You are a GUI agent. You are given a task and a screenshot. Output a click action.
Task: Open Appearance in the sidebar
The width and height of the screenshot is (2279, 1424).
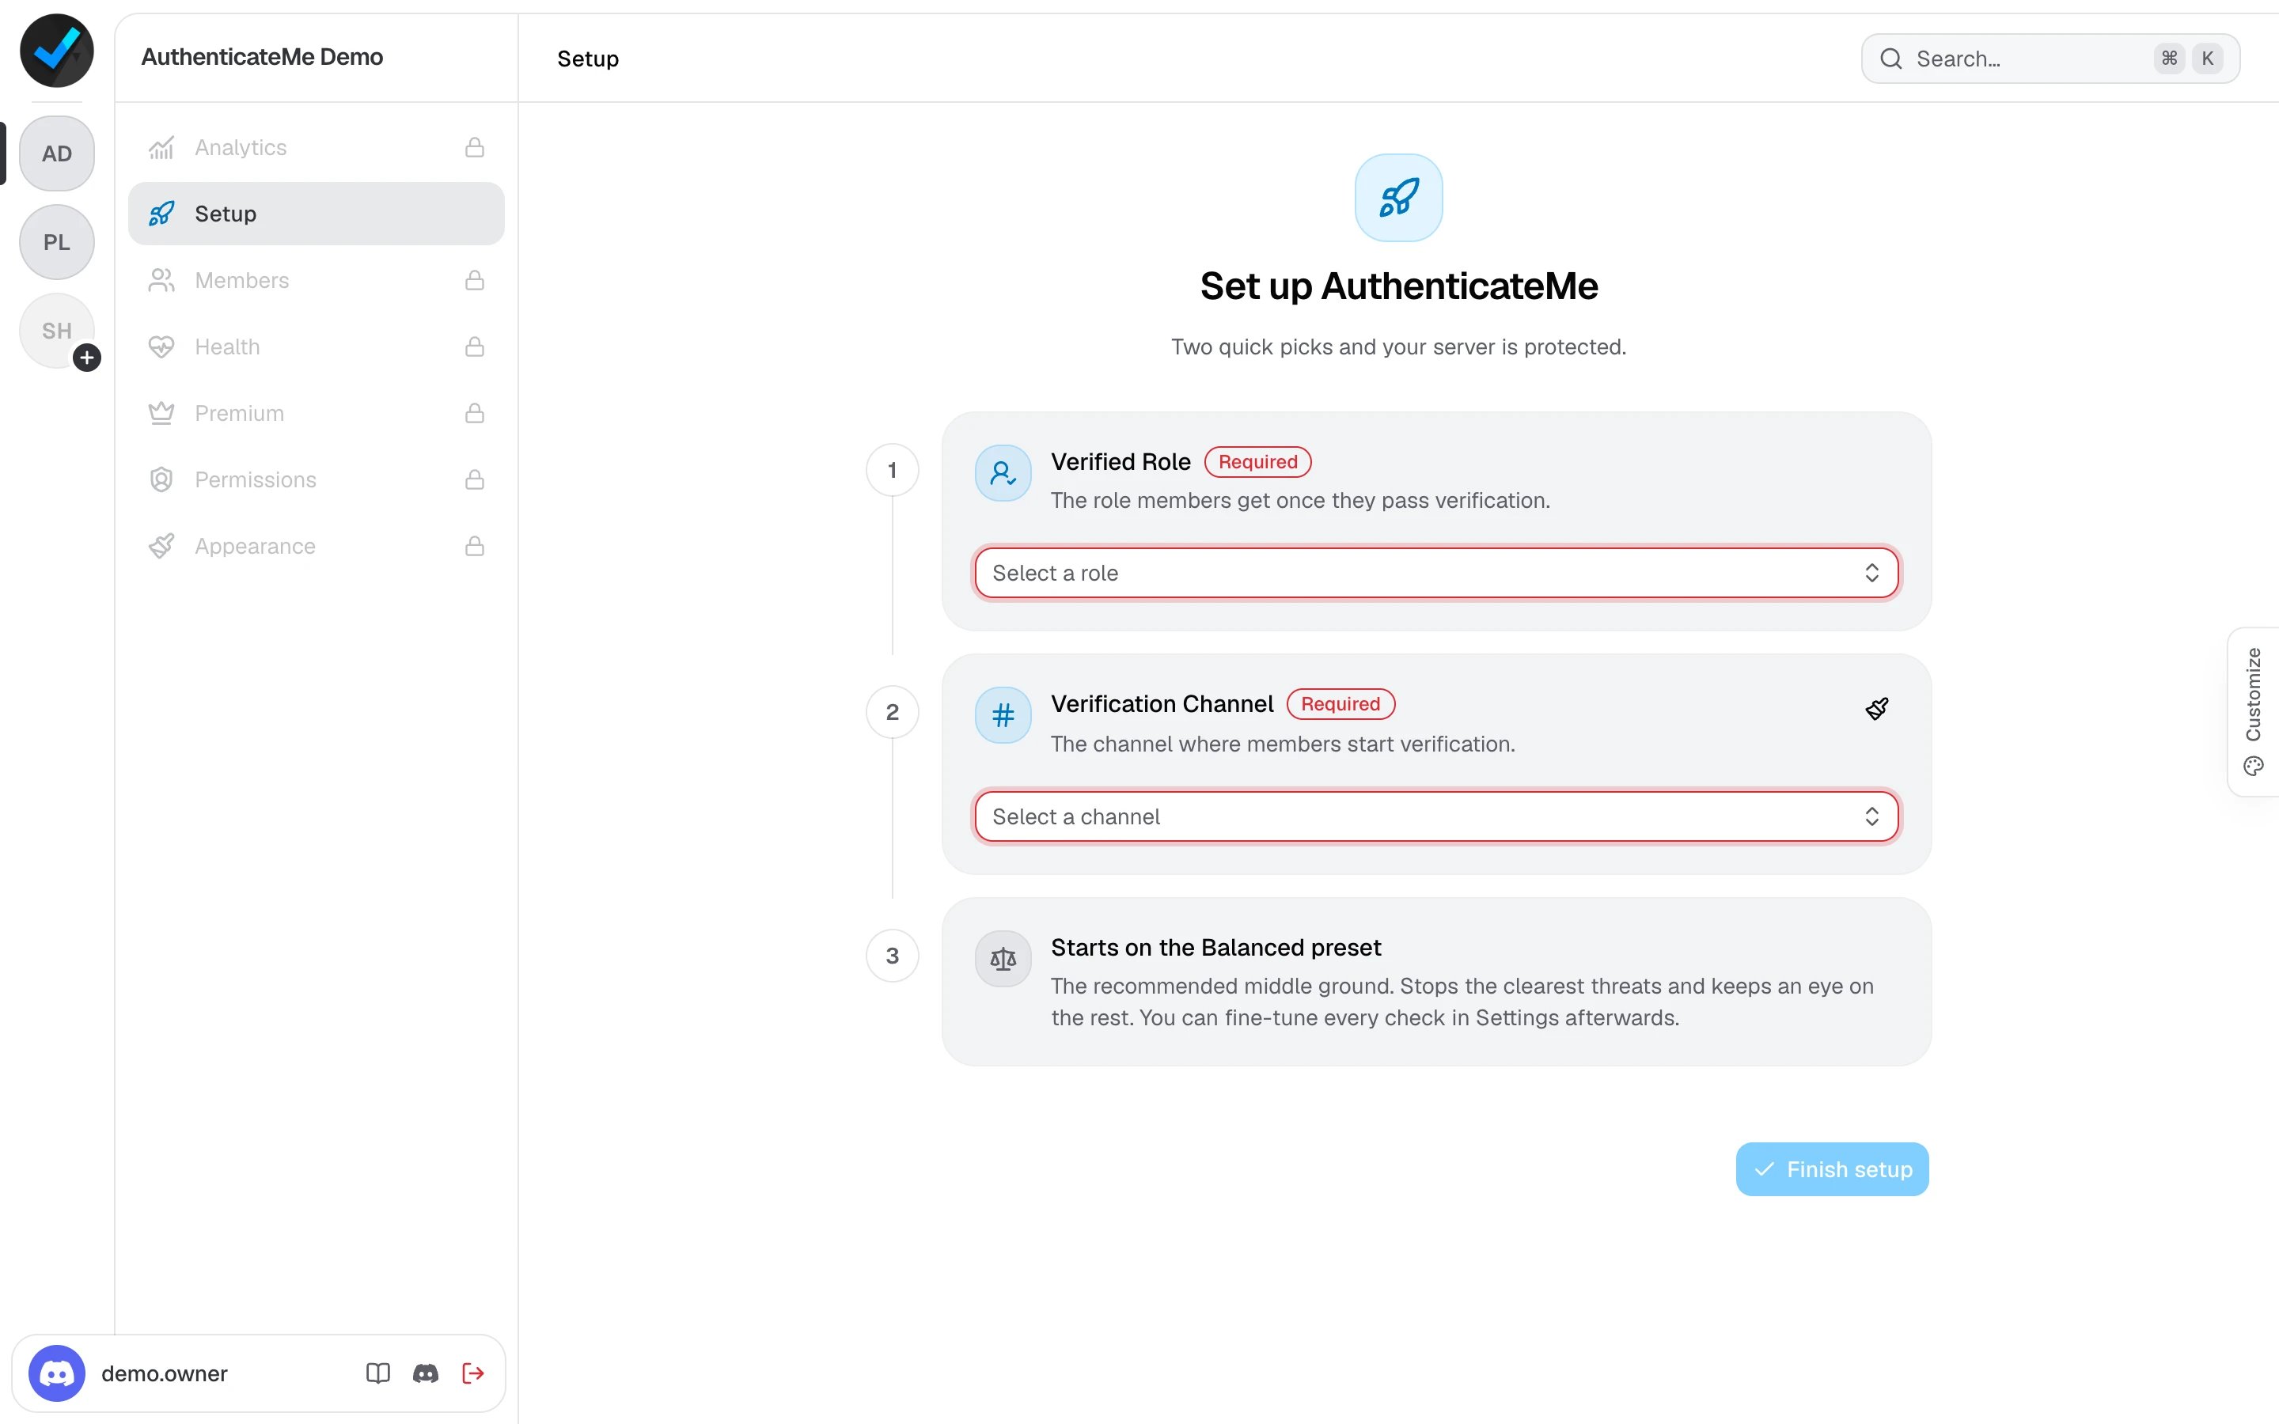coord(317,546)
